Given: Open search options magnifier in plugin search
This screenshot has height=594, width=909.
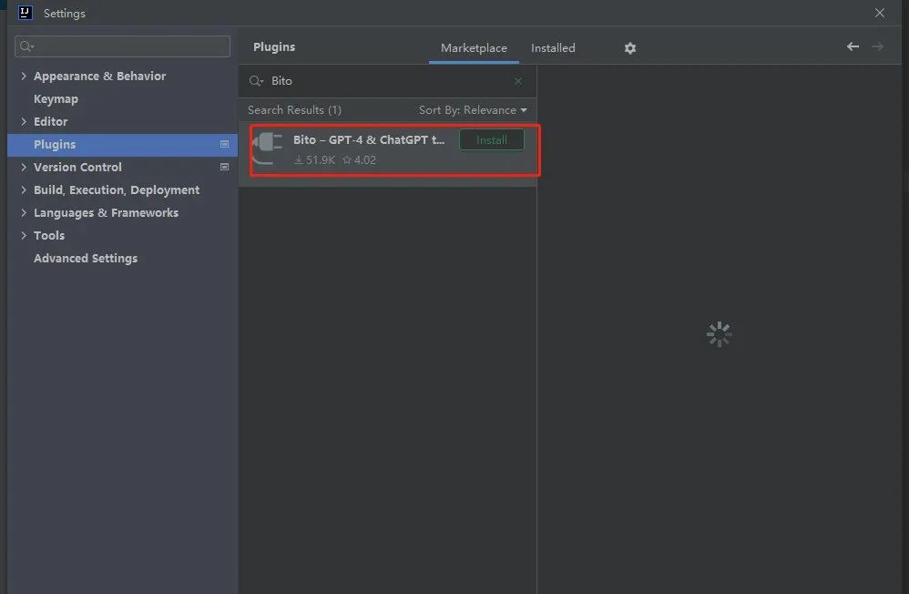Looking at the screenshot, I should [x=256, y=81].
